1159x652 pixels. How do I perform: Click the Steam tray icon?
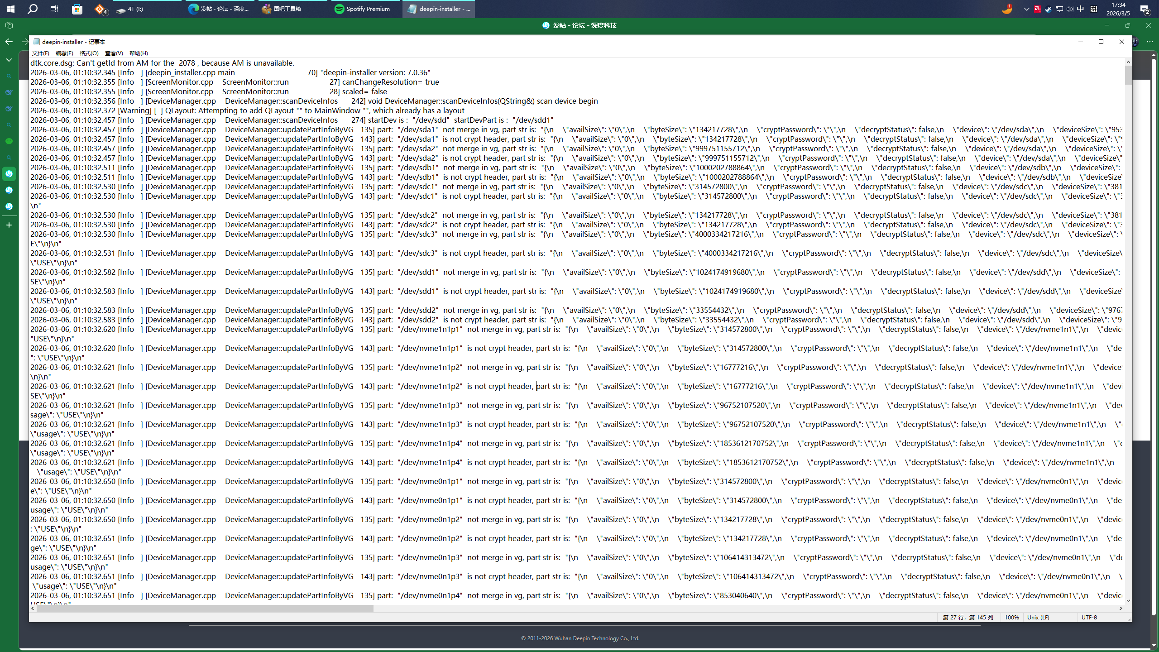click(x=1048, y=9)
